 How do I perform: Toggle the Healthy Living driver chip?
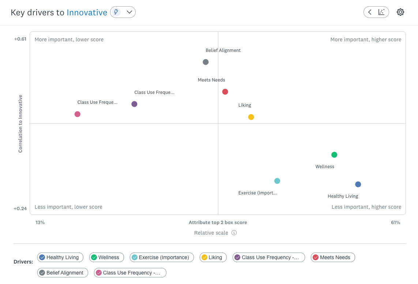[60, 257]
